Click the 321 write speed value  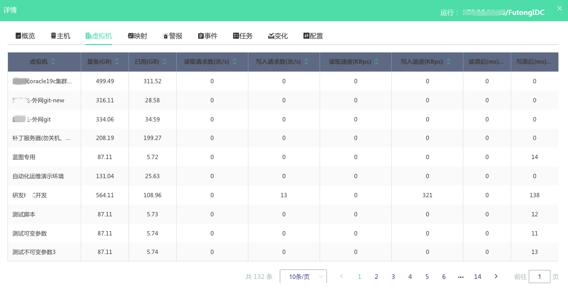(427, 195)
